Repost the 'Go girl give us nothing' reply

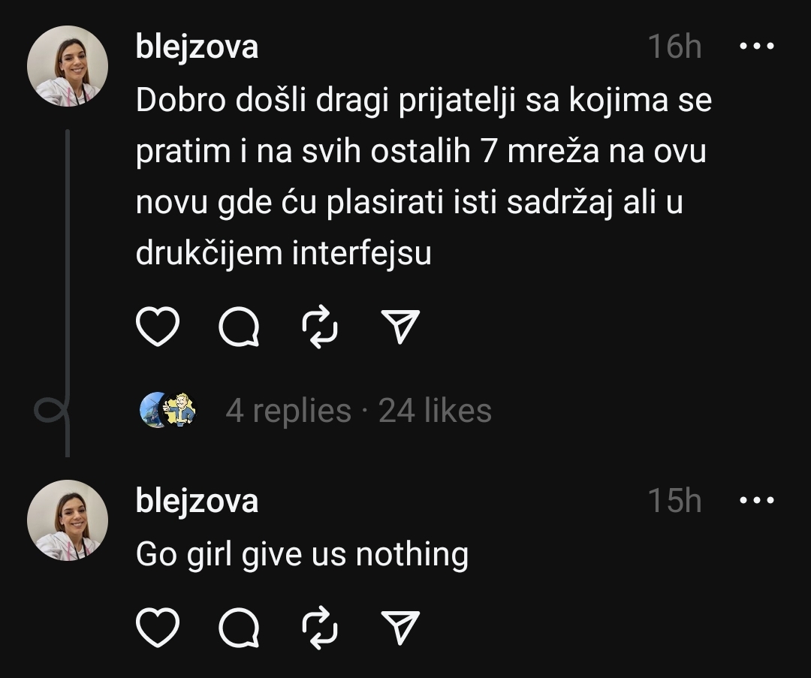pos(320,627)
